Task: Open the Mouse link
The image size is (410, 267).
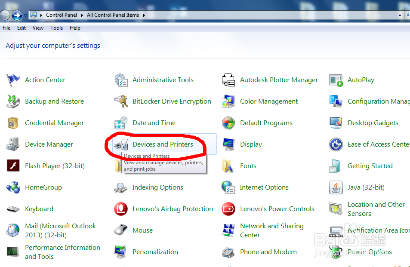Action: [142, 230]
